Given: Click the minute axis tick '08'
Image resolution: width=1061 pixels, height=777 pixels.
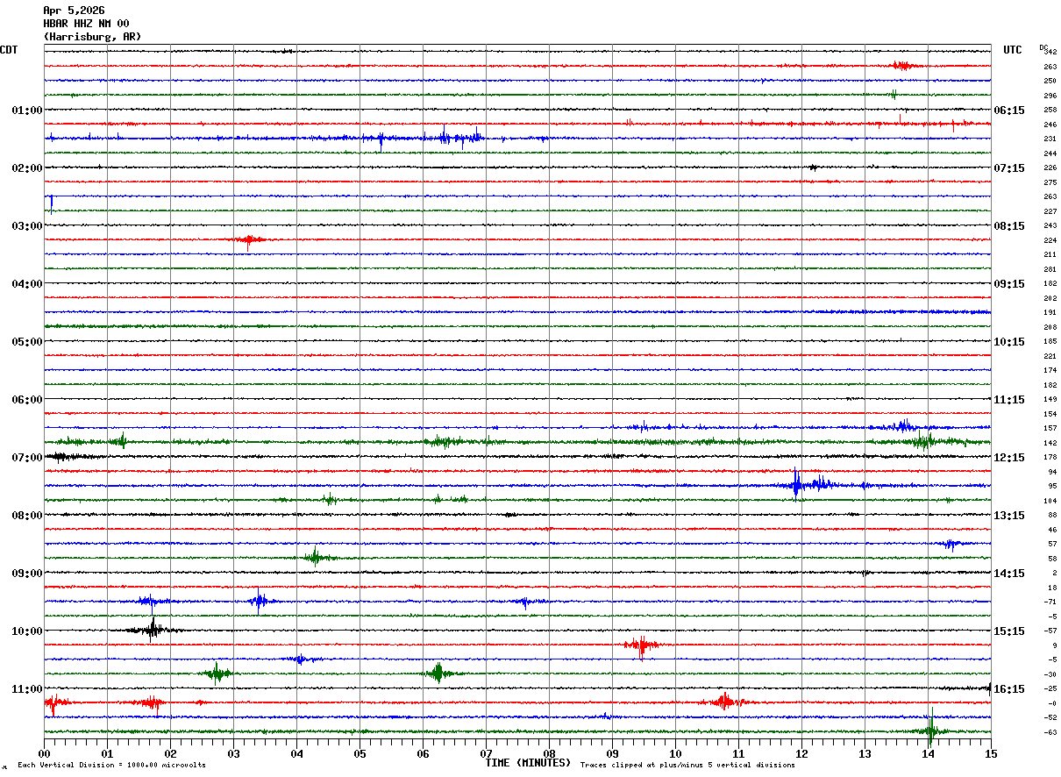Looking at the screenshot, I should tap(549, 753).
